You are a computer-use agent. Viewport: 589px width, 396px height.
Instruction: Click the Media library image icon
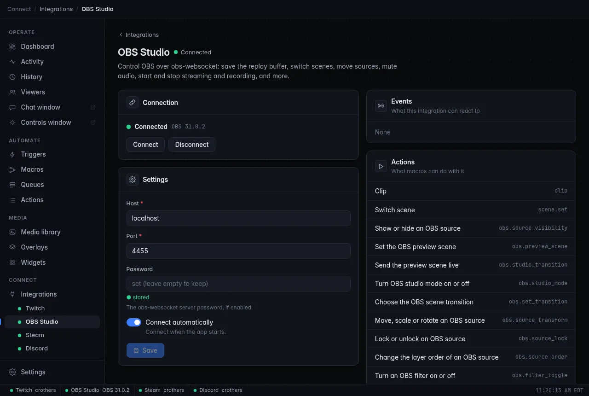pos(12,232)
